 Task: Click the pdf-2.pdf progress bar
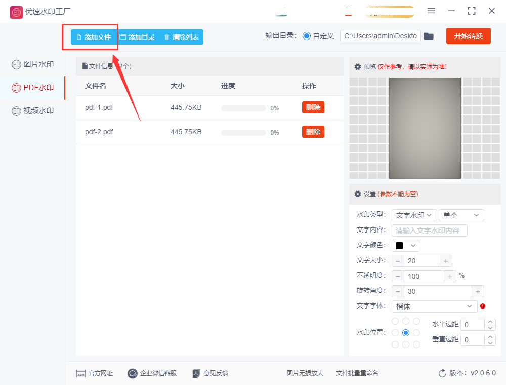[x=243, y=132]
